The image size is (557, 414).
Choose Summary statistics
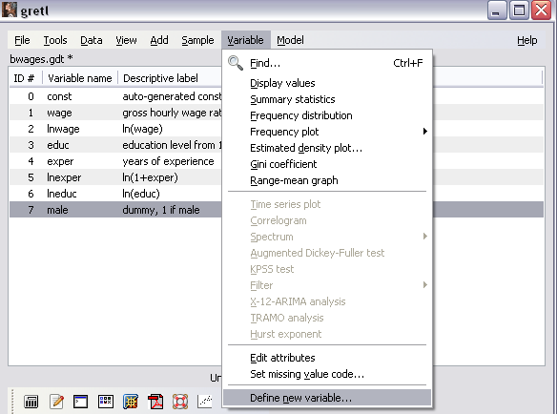point(327,99)
